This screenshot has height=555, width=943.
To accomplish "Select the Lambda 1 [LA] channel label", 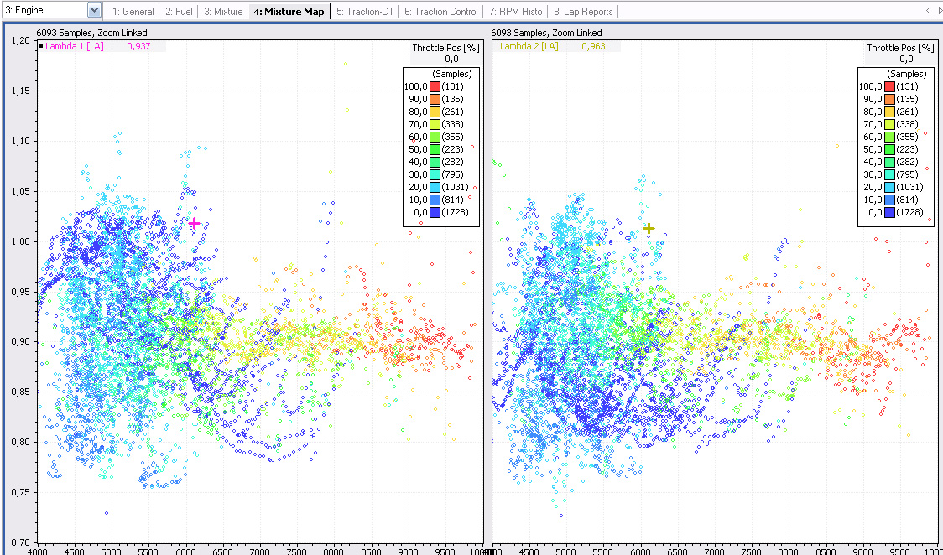I will point(74,47).
